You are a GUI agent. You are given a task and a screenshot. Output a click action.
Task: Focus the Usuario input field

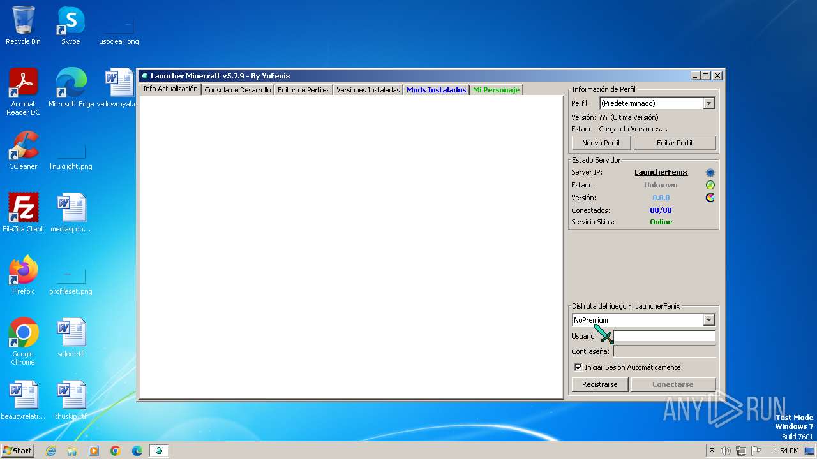pyautogui.click(x=664, y=336)
